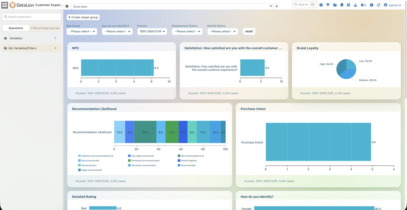
Task: Click 'Neutral negative' legend entry
Action: click(x=187, y=160)
